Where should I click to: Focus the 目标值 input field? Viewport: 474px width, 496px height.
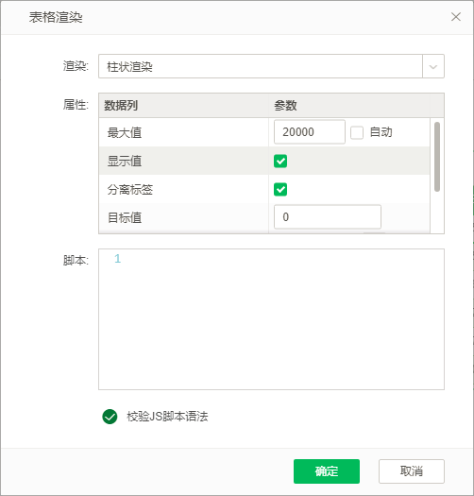[328, 217]
